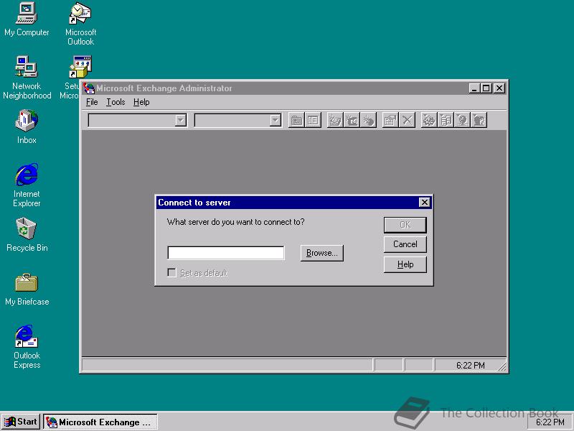This screenshot has width=574, height=431.
Task: Click the New Custom Recipient toolbar icon
Action: click(368, 120)
